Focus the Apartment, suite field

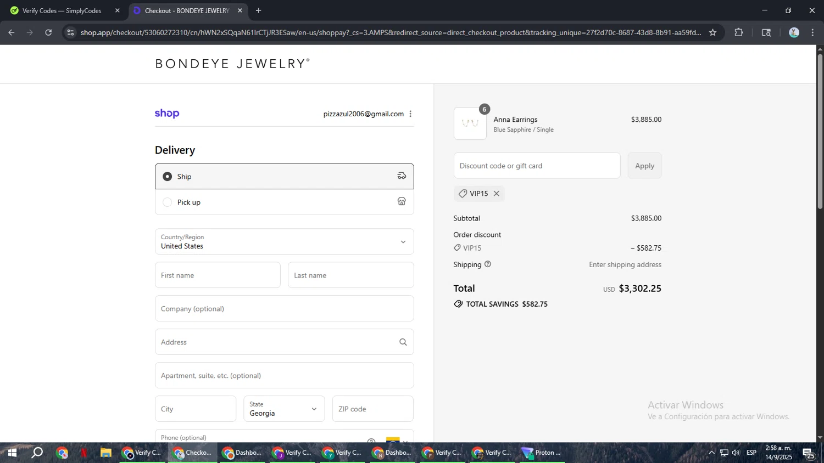pos(284,375)
